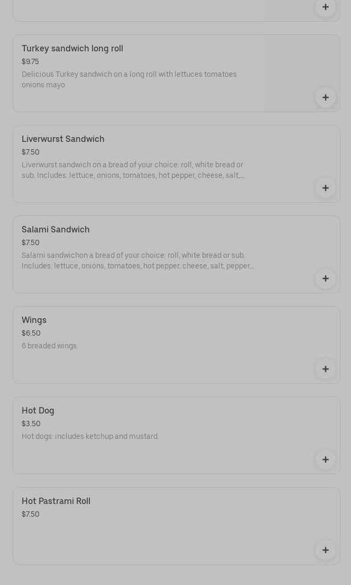
Task: Expand the truncated Salami sandwich description
Action: click(137, 260)
